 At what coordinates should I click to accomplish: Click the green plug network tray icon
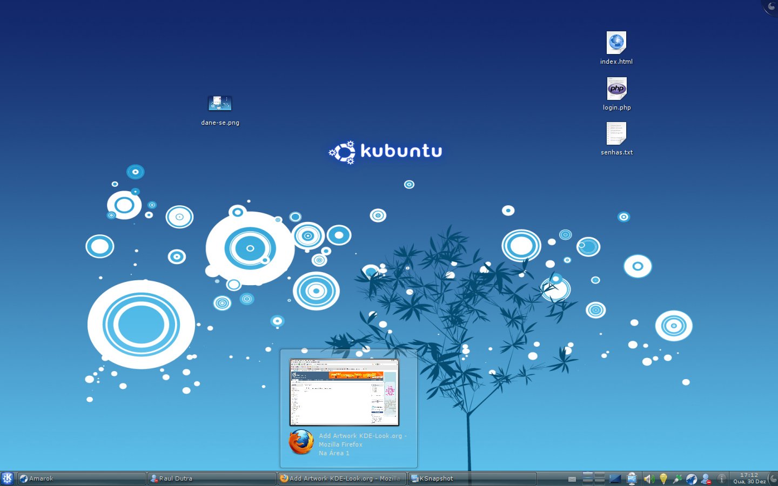click(678, 478)
